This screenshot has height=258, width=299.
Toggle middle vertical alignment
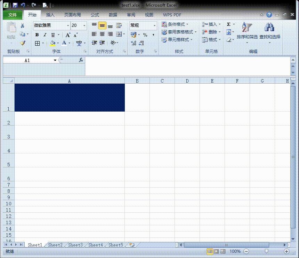[x=102, y=25]
